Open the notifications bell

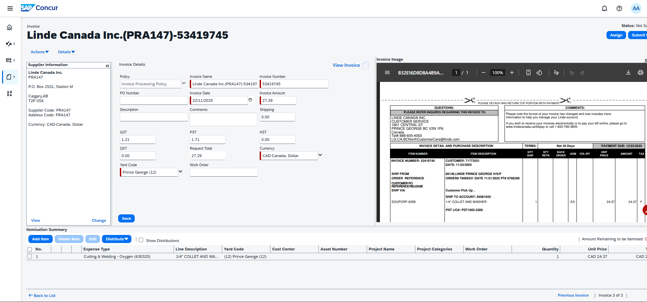pyautogui.click(x=604, y=8)
